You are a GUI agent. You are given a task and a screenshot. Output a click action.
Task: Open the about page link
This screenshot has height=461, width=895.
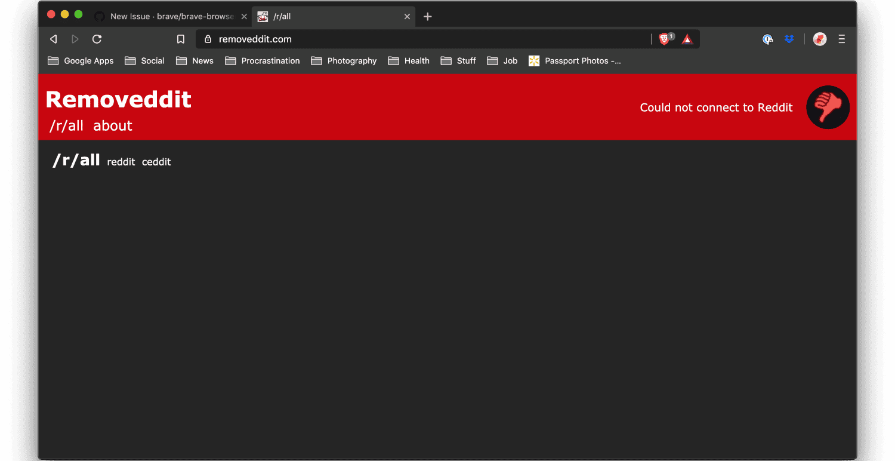pos(113,125)
